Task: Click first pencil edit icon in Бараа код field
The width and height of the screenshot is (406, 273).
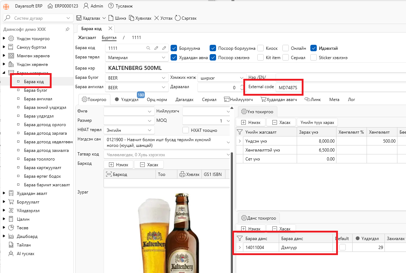Action: pos(156,48)
